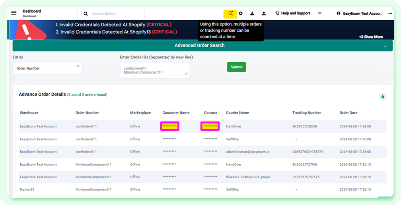
Task: Click courier adarsh.kumar@easyecom.io
Action: (247, 152)
